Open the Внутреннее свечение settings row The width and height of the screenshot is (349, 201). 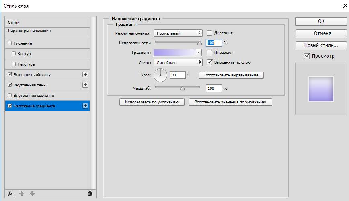pos(47,95)
